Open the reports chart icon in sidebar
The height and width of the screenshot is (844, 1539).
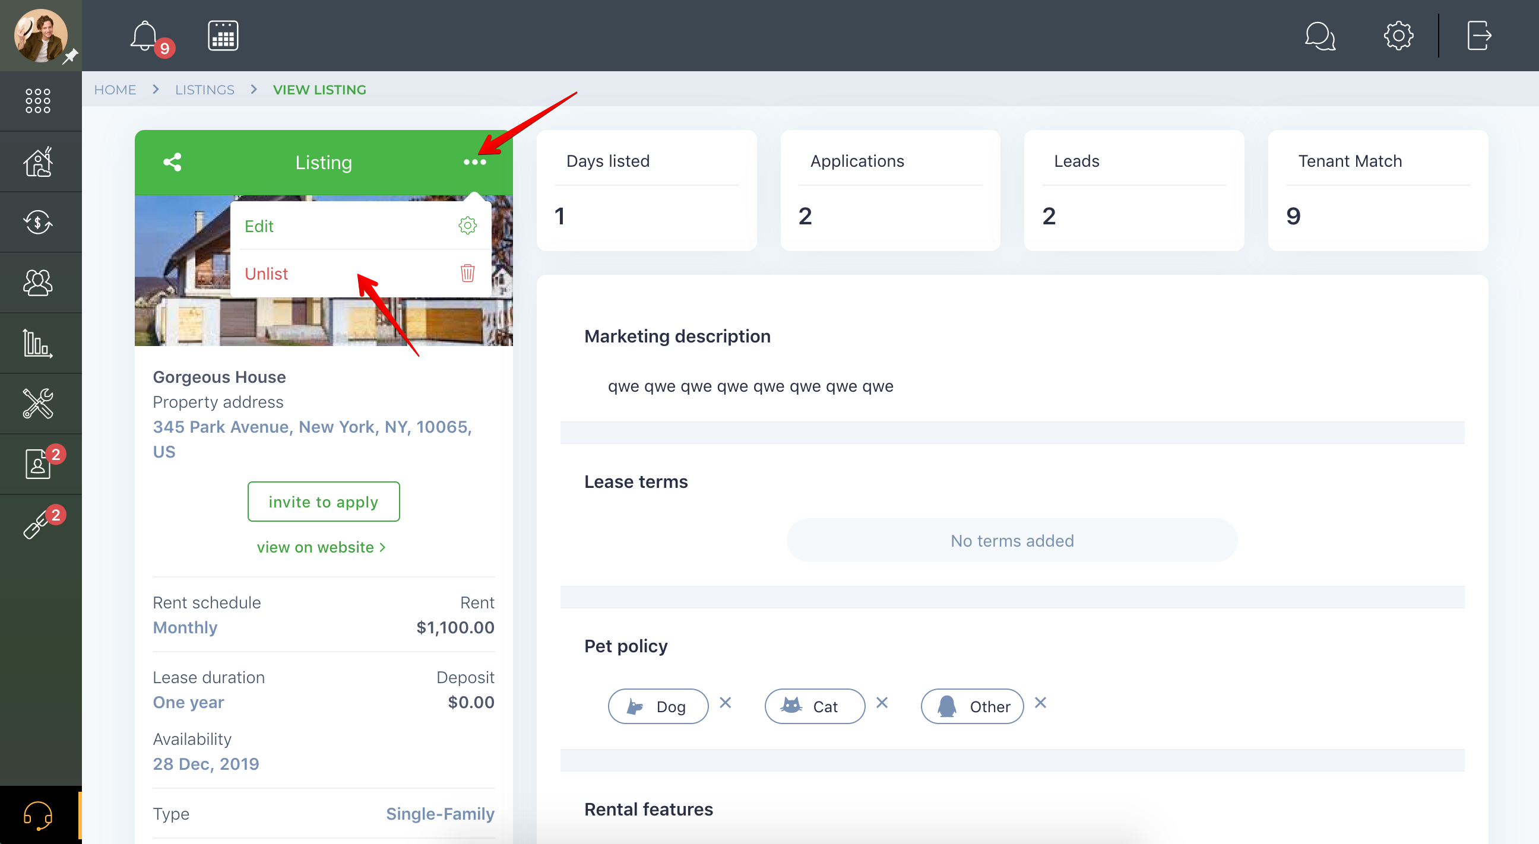[38, 344]
